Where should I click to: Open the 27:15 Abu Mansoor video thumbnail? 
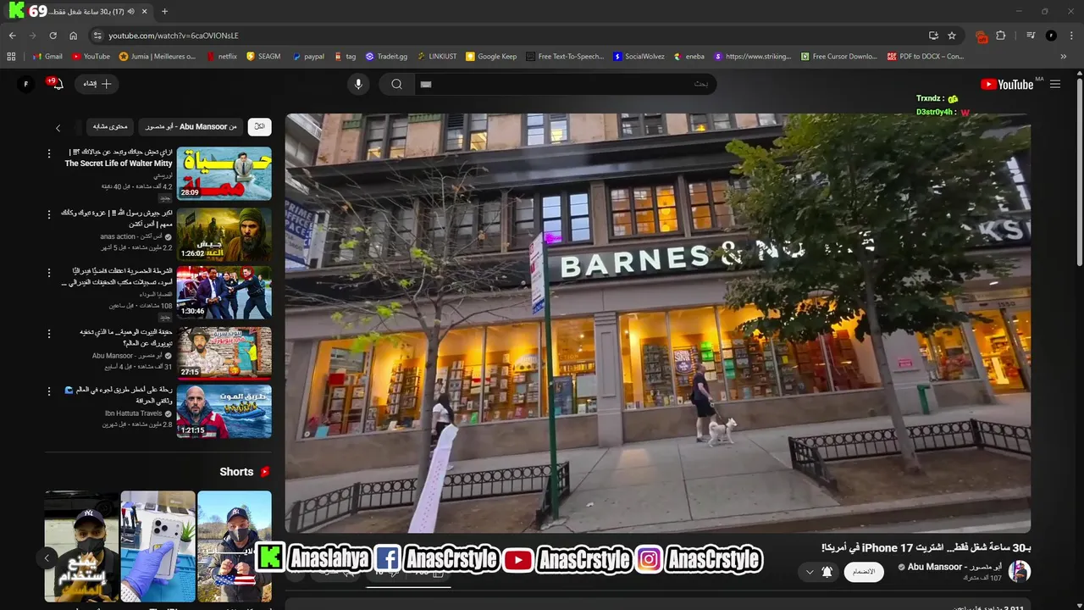(224, 353)
